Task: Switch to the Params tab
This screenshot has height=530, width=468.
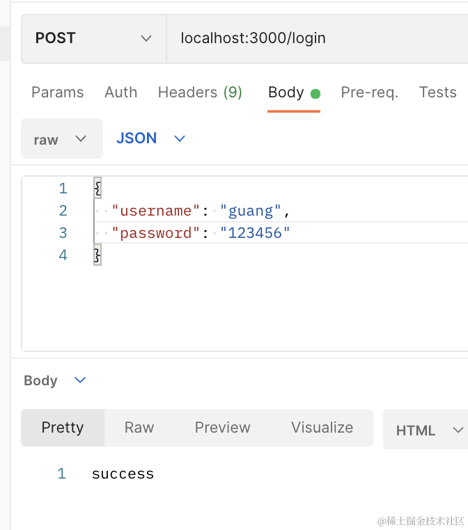Action: pyautogui.click(x=57, y=93)
